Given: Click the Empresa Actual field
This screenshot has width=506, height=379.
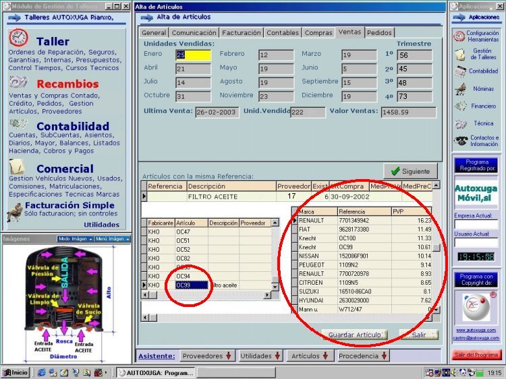Looking at the screenshot, I should coord(476,224).
